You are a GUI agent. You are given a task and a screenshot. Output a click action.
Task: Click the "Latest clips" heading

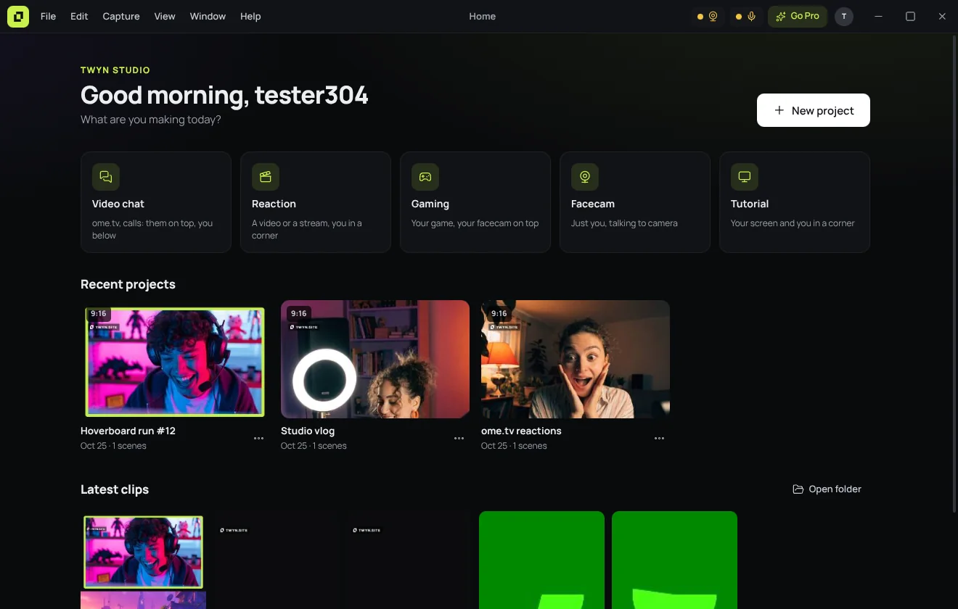click(115, 489)
